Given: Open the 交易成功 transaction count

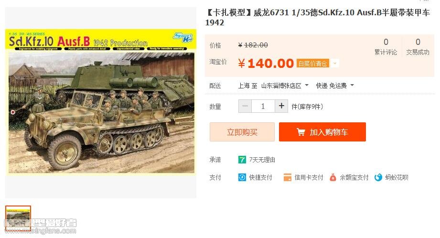Looking at the screenshot, I should pyautogui.click(x=418, y=47).
